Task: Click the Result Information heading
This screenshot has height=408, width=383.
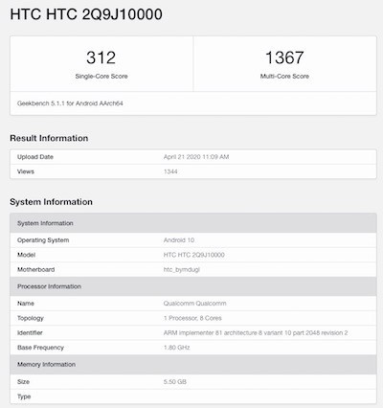Action: tap(49, 138)
